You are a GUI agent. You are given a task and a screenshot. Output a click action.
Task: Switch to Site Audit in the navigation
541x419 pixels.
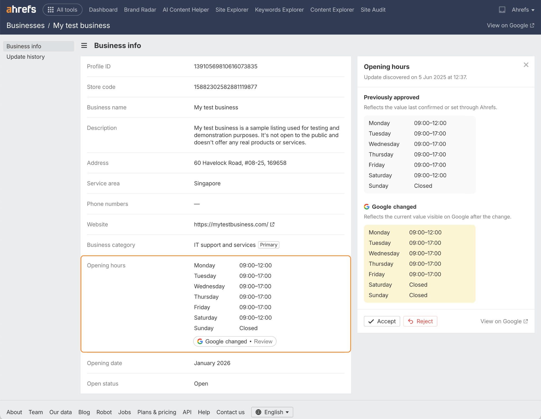coord(373,9)
